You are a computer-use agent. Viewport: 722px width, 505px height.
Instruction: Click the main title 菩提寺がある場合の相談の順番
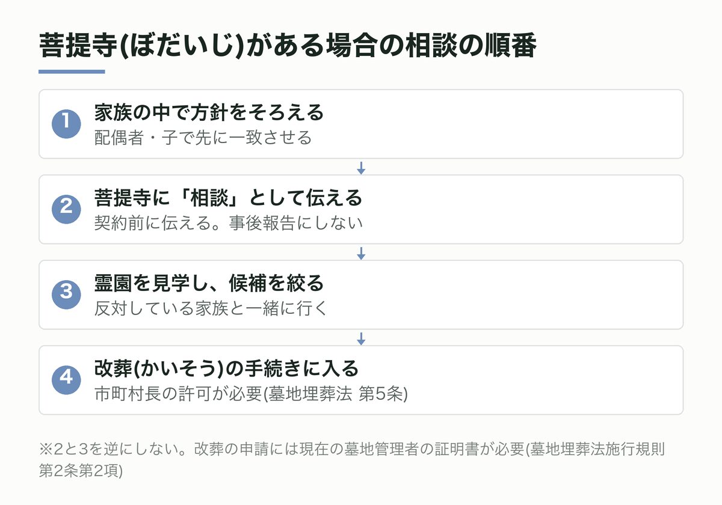pyautogui.click(x=288, y=47)
